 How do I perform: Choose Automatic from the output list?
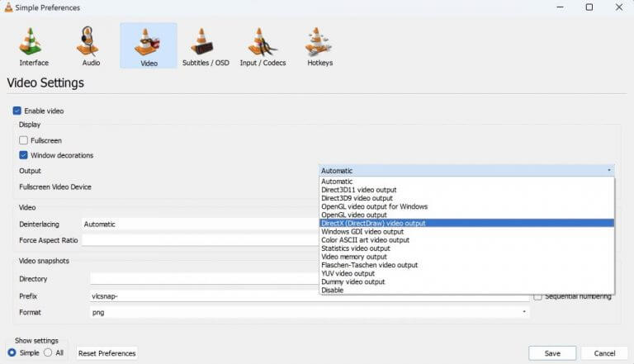click(466, 182)
